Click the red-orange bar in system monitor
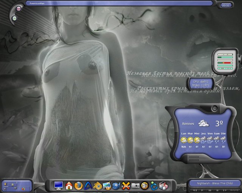The height and width of the screenshot is (193, 242). point(225,63)
